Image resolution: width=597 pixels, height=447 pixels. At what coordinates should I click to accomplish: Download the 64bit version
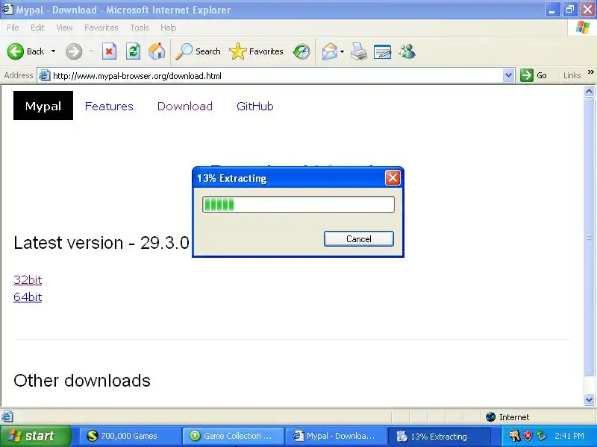coord(28,297)
